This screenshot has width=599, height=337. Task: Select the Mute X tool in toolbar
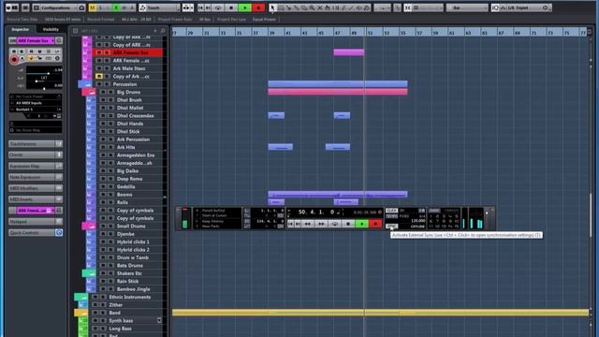point(320,7)
